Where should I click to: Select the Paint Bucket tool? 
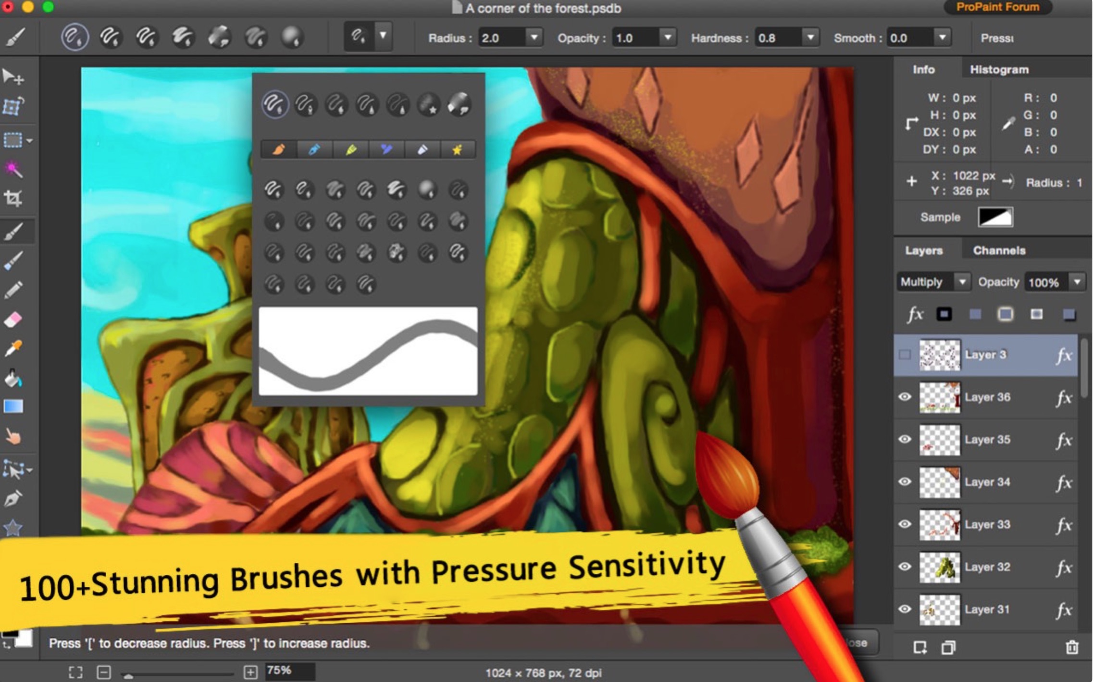(x=13, y=378)
